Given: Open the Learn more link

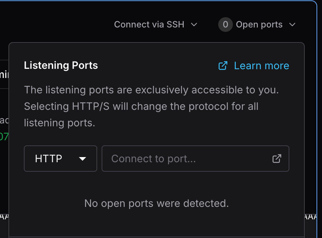Looking at the screenshot, I should point(261,66).
